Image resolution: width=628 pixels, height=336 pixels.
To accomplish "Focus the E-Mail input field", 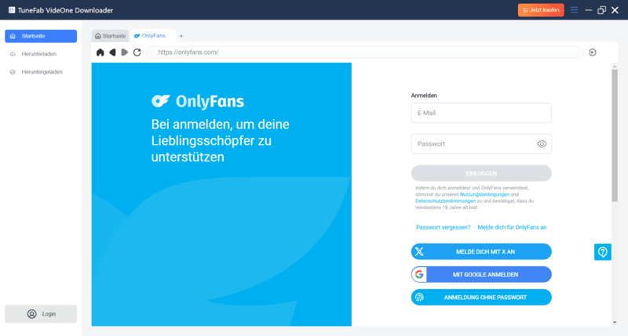I will click(481, 113).
